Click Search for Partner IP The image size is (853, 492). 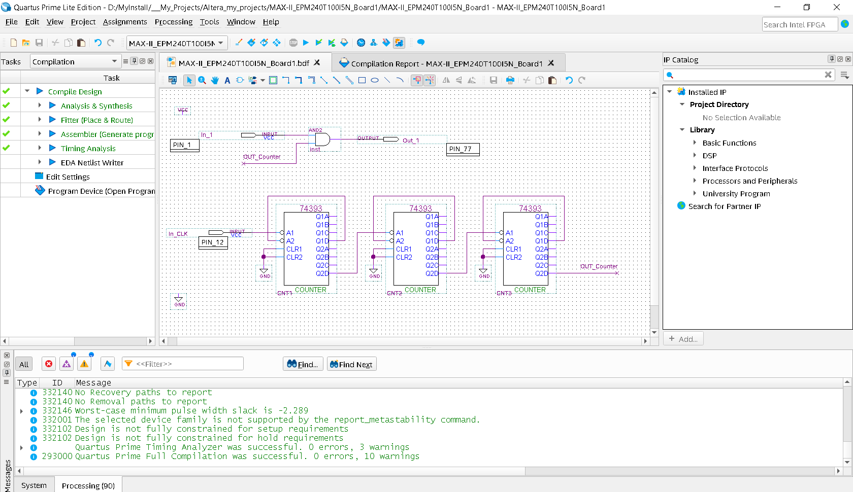coord(725,206)
